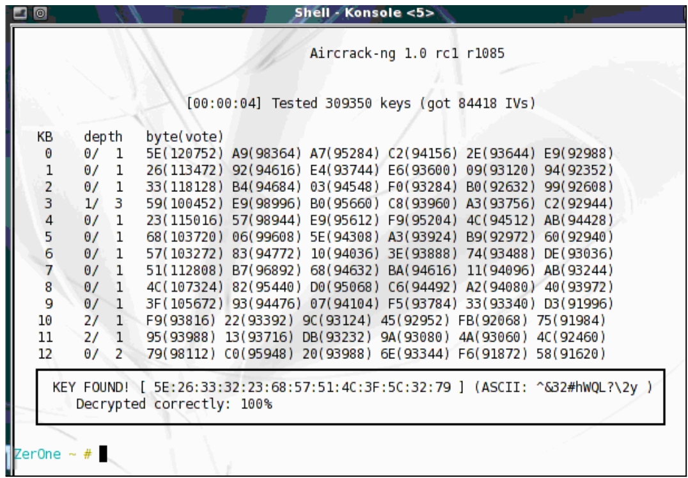Open the Konsole window menu icon
This screenshot has width=688, height=478.
tap(20, 13)
